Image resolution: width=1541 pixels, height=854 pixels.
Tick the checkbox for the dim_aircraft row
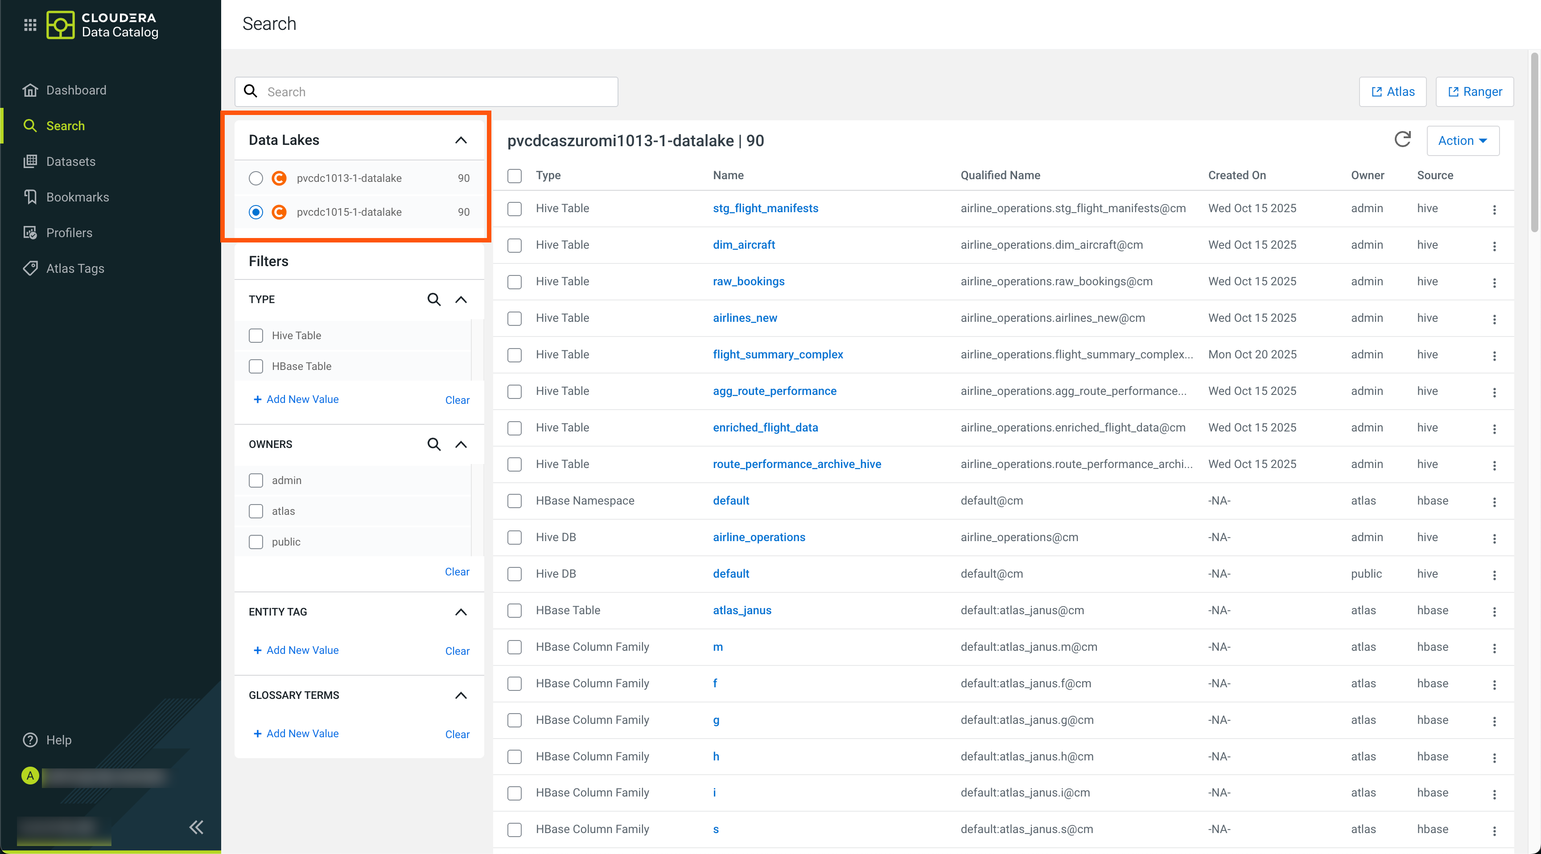515,245
